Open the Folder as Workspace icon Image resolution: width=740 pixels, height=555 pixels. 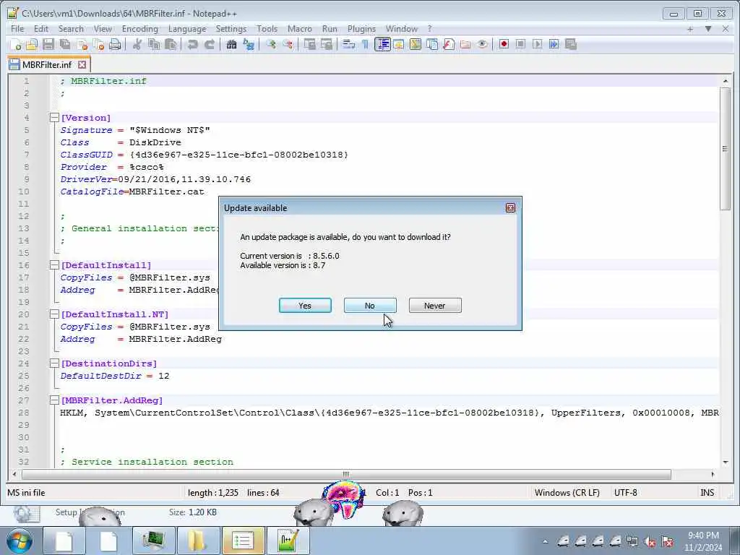[465, 44]
